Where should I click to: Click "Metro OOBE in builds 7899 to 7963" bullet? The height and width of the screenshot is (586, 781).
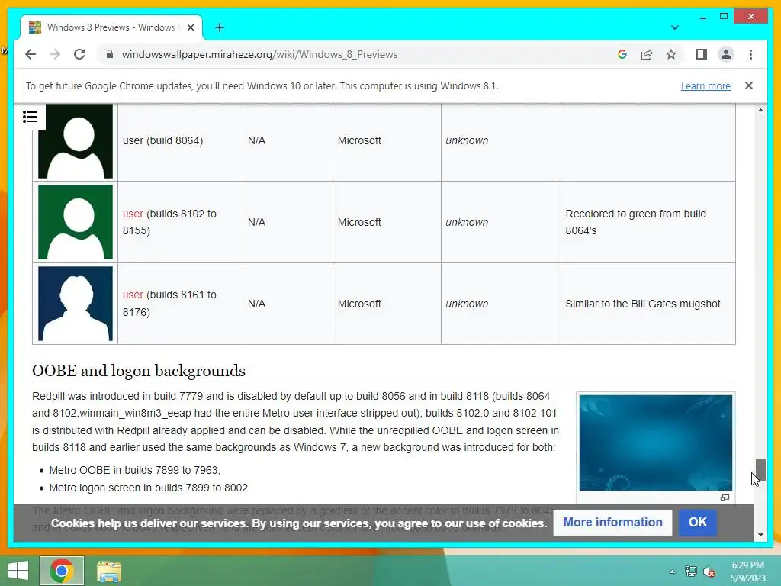coord(134,470)
